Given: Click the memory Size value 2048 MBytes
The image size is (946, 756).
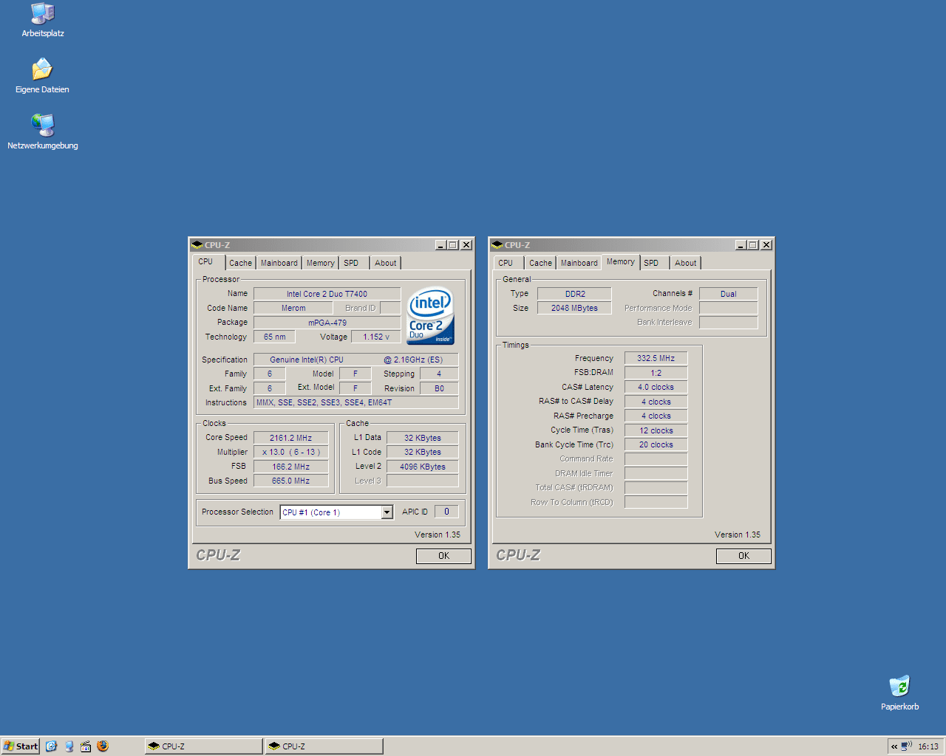Looking at the screenshot, I should [x=574, y=308].
